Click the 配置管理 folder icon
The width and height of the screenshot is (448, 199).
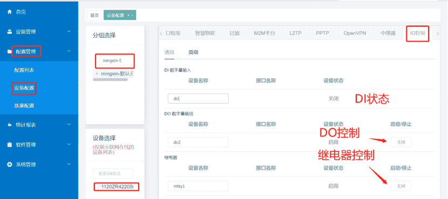point(10,52)
